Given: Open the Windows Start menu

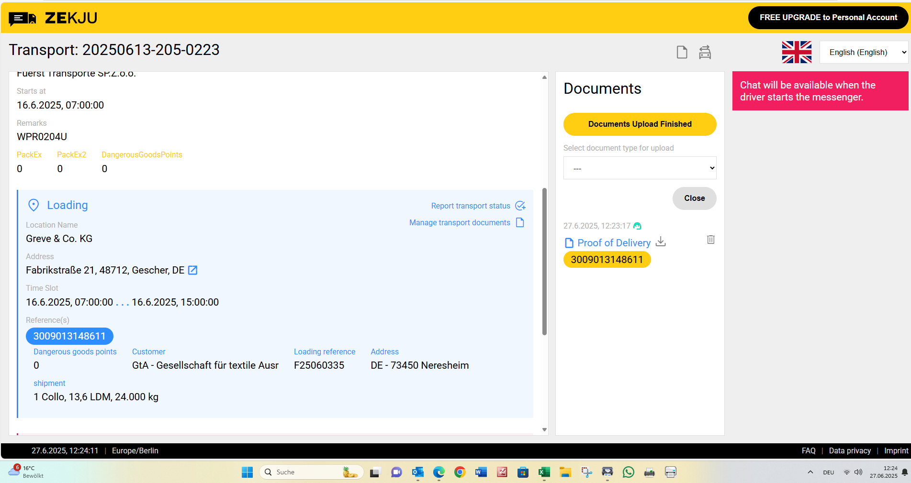Looking at the screenshot, I should pyautogui.click(x=247, y=472).
